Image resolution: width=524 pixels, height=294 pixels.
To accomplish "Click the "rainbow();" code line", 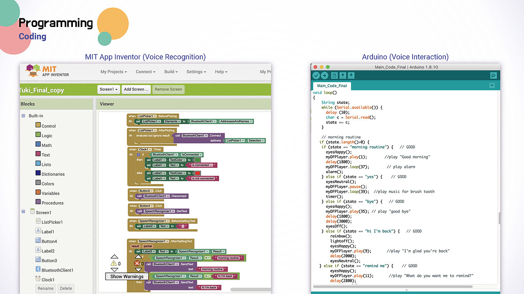I will click(x=341, y=236).
